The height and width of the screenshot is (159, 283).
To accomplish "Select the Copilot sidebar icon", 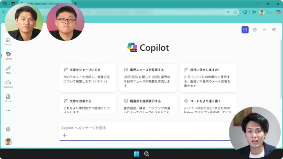I will click(8, 56).
